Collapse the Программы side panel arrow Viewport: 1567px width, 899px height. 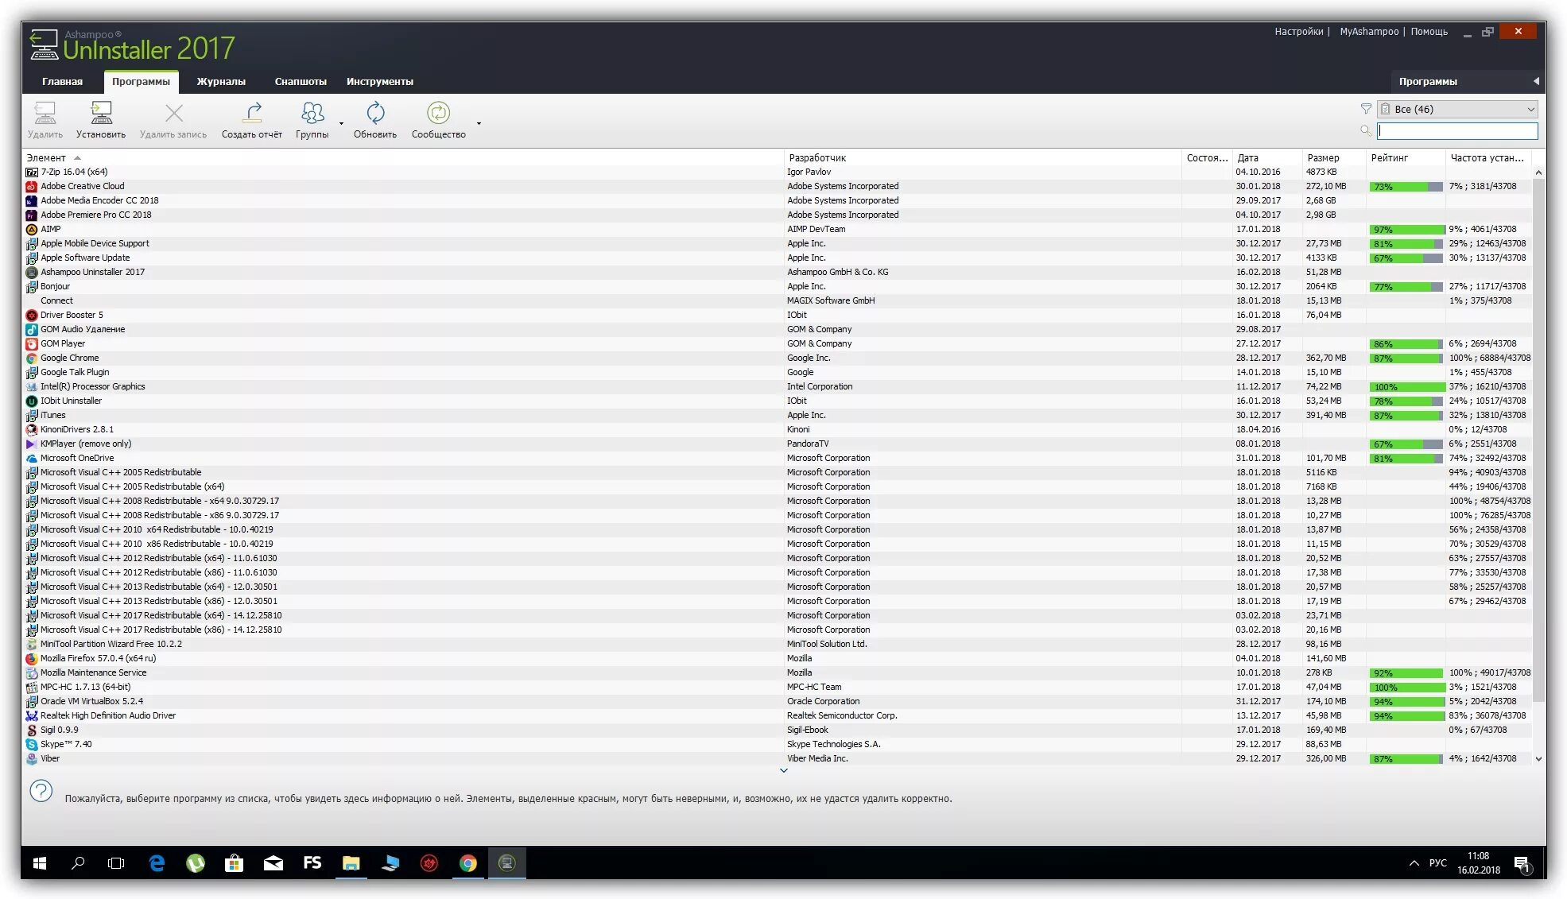point(1536,81)
